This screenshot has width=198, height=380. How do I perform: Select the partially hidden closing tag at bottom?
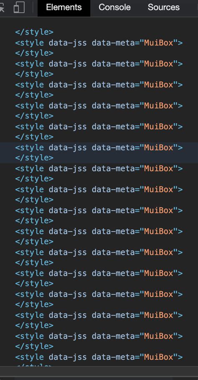tap(34, 365)
